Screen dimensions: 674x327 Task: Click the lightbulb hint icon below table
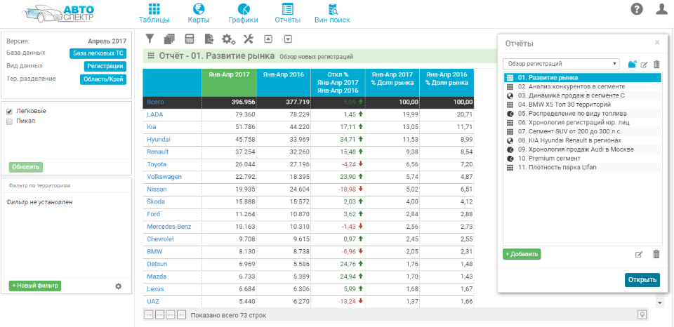coord(641,315)
